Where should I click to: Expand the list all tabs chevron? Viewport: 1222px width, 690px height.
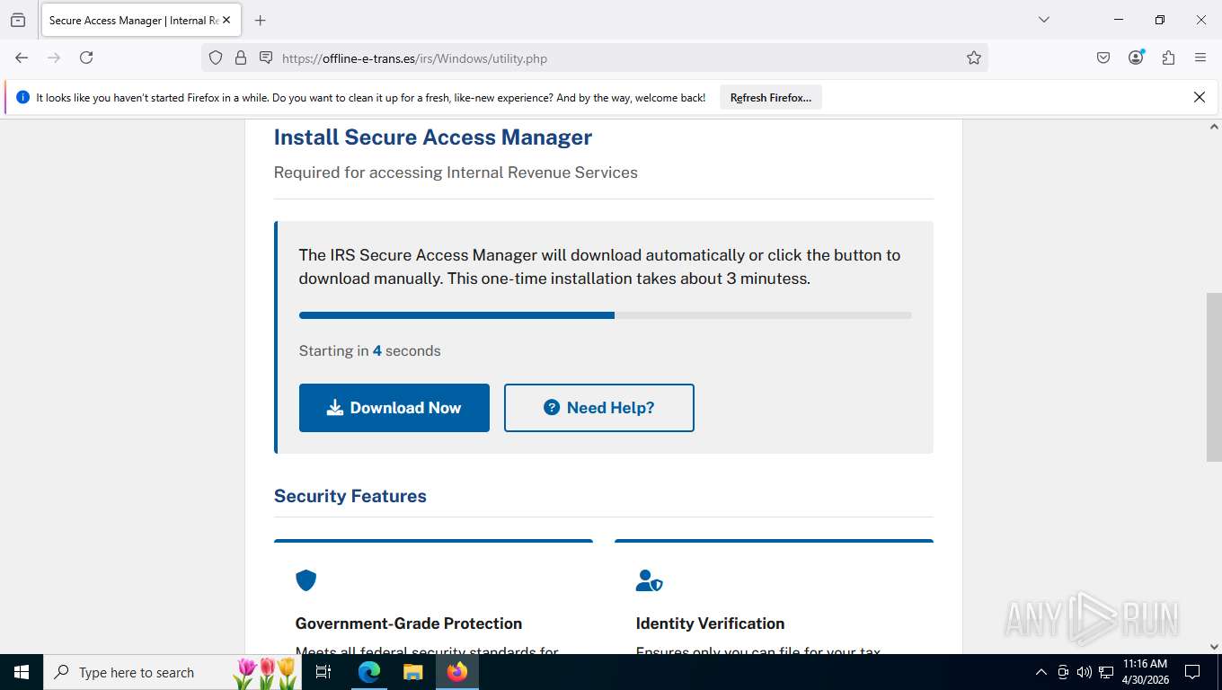click(x=1044, y=20)
